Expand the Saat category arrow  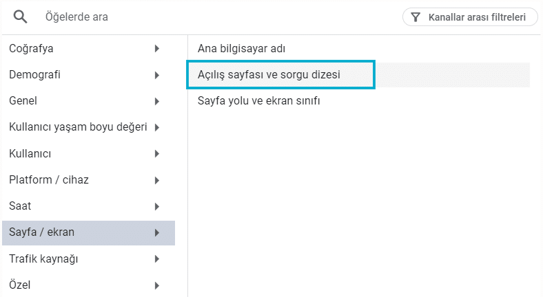click(x=157, y=206)
